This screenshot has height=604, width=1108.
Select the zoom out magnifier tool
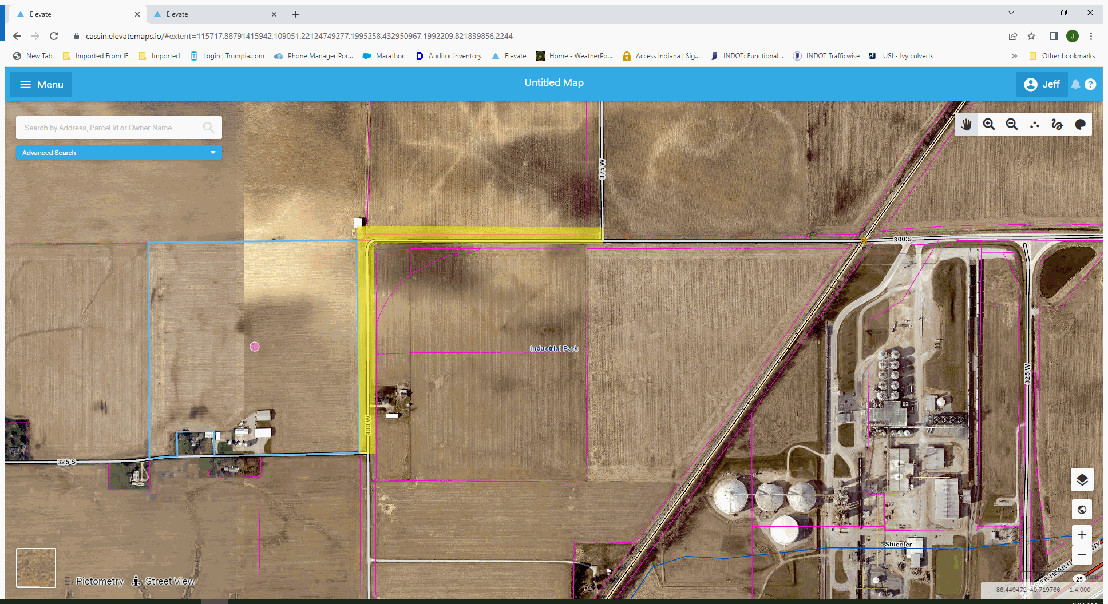click(1012, 124)
